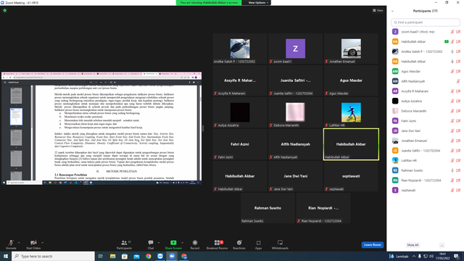Open video options arrow beside Start Video
The width and height of the screenshot is (464, 261).
click(43, 243)
